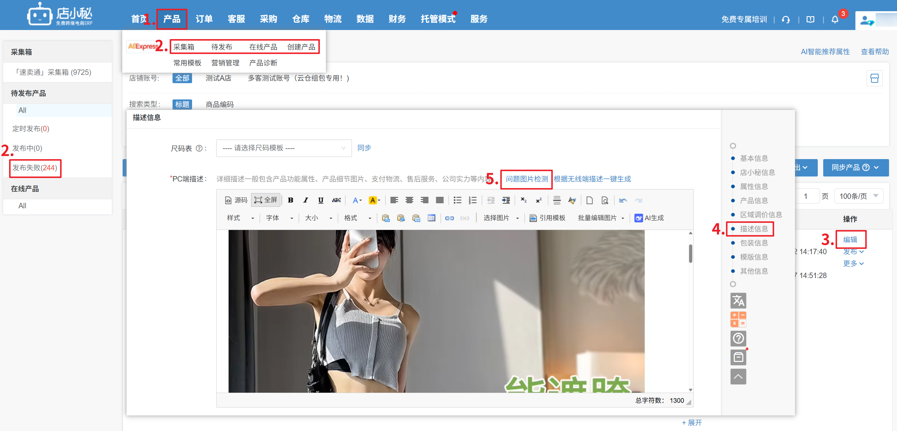This screenshot has width=897, height=431.
Task: Click the insert link icon
Action: 449,218
